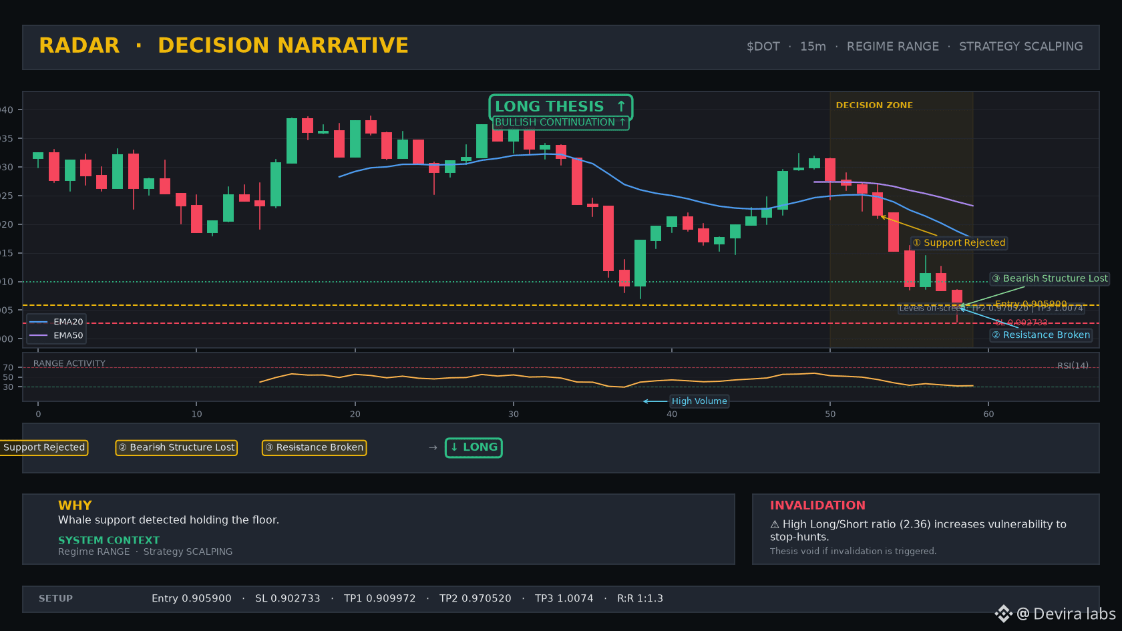This screenshot has width=1122, height=631.
Task: Click the INVALIDATION heading
Action: (x=817, y=505)
